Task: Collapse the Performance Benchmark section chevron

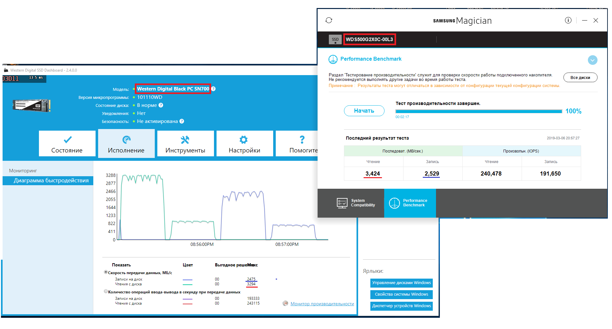Action: (x=592, y=60)
